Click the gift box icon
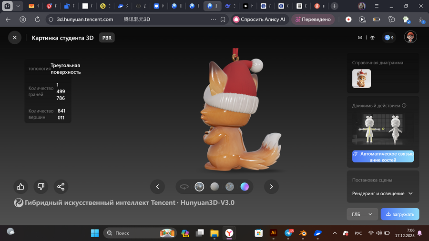This screenshot has height=241, width=429. pyautogui.click(x=372, y=38)
